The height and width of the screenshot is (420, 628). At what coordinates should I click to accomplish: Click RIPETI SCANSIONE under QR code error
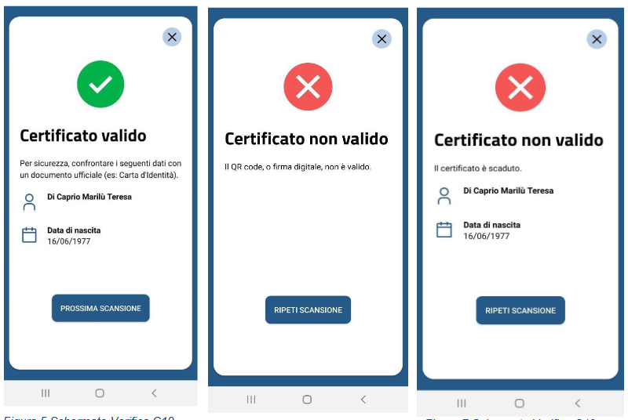click(308, 310)
